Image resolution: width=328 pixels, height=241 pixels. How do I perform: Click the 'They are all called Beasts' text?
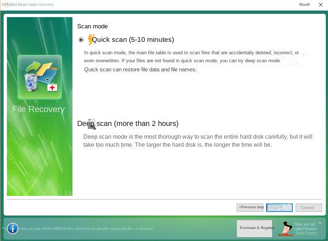click(x=304, y=226)
